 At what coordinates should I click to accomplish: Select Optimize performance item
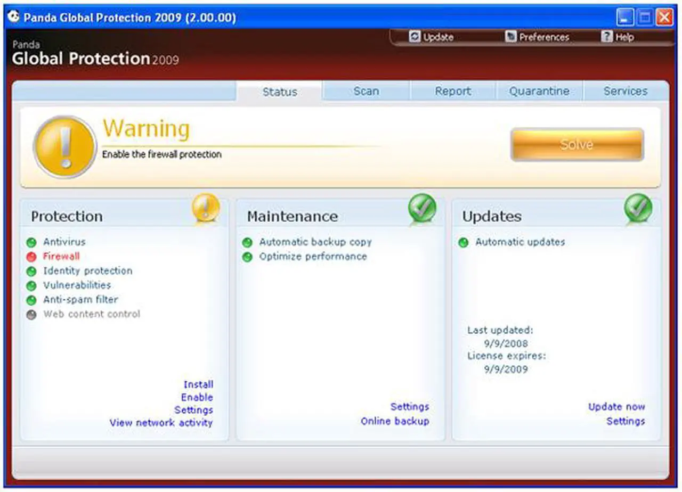(313, 256)
